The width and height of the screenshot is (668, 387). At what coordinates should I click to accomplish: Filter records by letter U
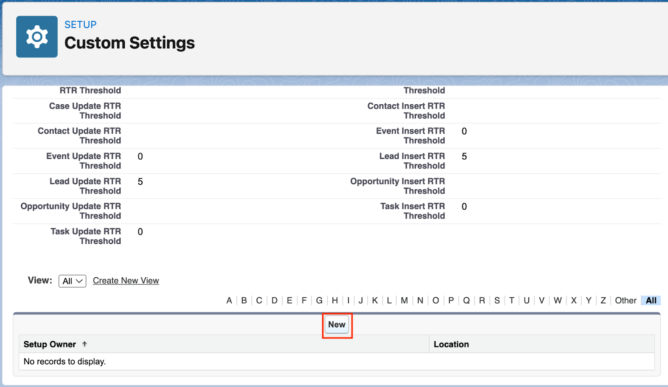coord(526,300)
